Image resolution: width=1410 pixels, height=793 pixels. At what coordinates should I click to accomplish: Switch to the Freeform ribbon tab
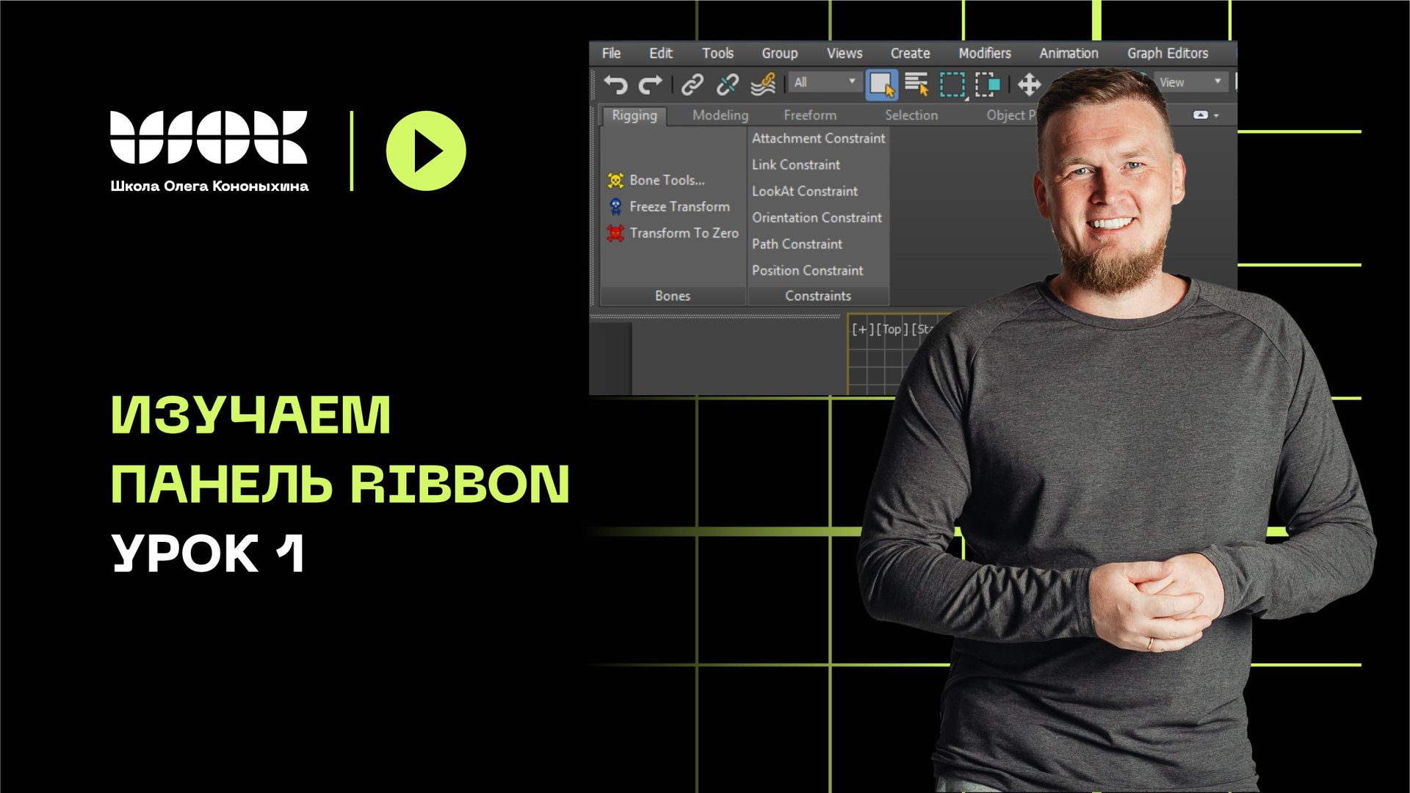coord(809,115)
